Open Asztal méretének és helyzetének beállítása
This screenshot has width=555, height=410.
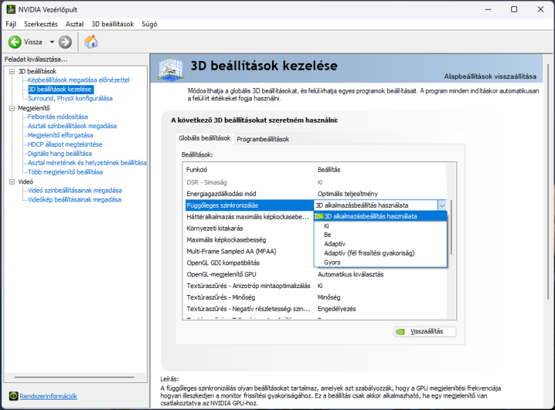pyautogui.click(x=87, y=163)
